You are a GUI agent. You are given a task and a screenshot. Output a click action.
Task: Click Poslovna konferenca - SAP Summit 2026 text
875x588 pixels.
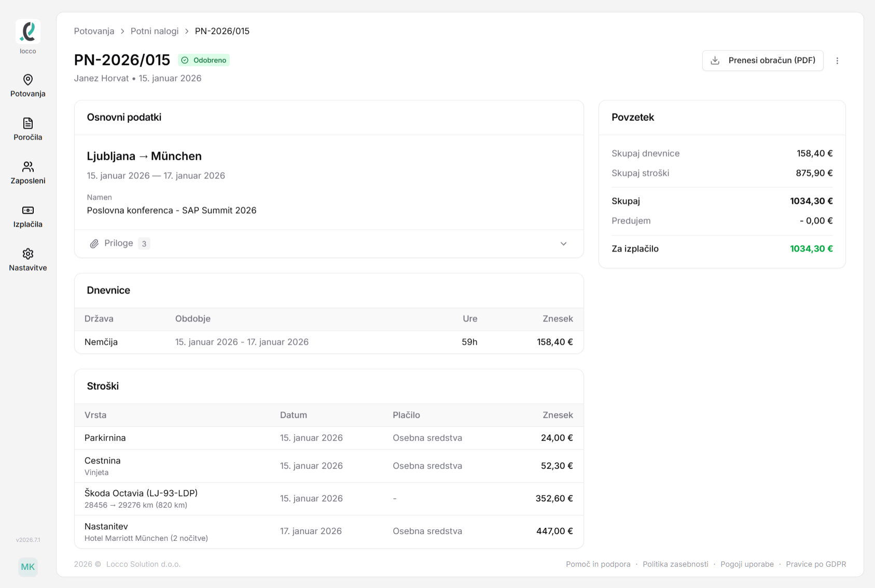coord(172,211)
